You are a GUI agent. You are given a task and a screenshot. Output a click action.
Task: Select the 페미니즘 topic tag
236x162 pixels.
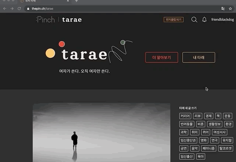click(208, 148)
